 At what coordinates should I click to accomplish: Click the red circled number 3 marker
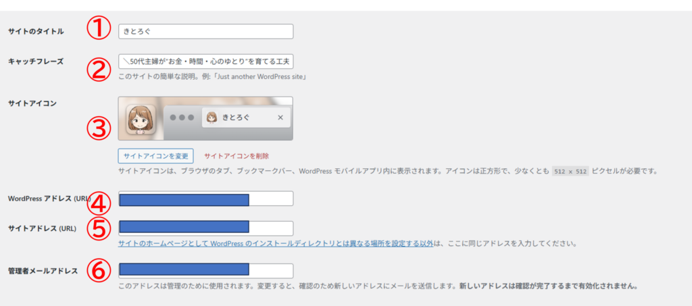(x=99, y=128)
